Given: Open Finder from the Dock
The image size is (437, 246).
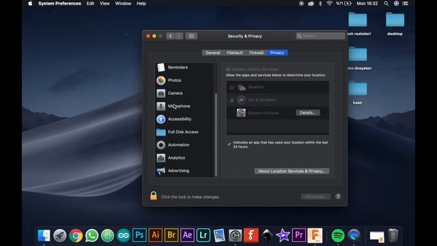Looking at the screenshot, I should (x=44, y=235).
